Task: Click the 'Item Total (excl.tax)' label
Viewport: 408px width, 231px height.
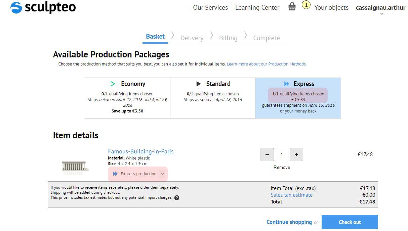Action: [293, 188]
